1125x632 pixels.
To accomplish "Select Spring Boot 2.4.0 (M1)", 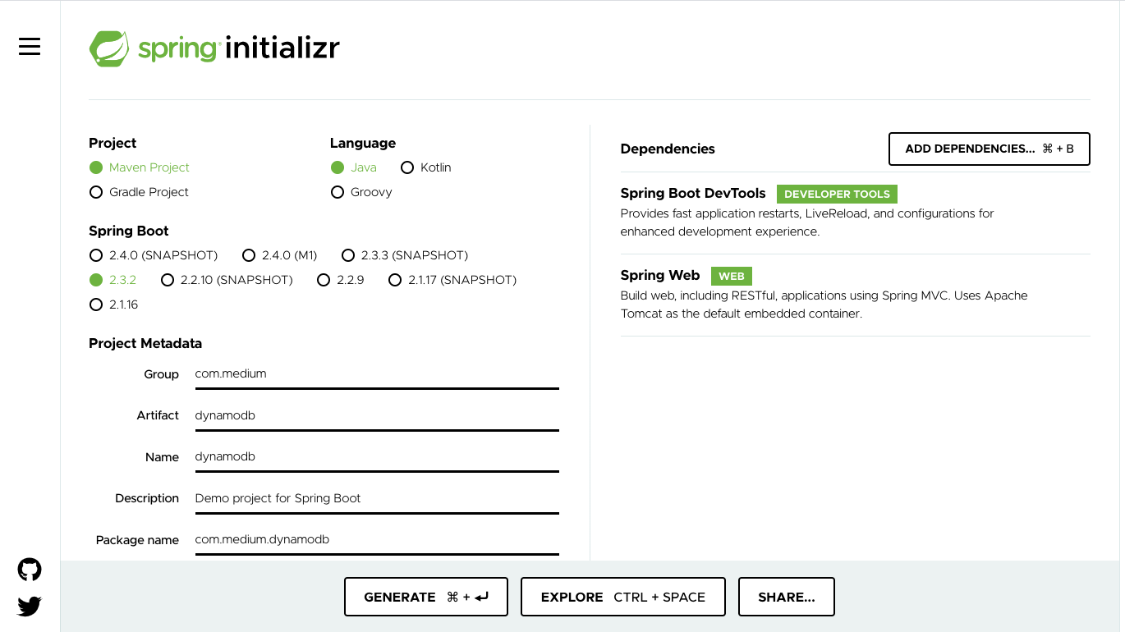I will click(280, 255).
